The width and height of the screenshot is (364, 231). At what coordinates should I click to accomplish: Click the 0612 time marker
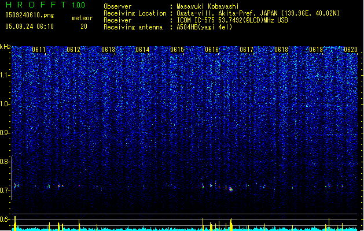point(73,50)
